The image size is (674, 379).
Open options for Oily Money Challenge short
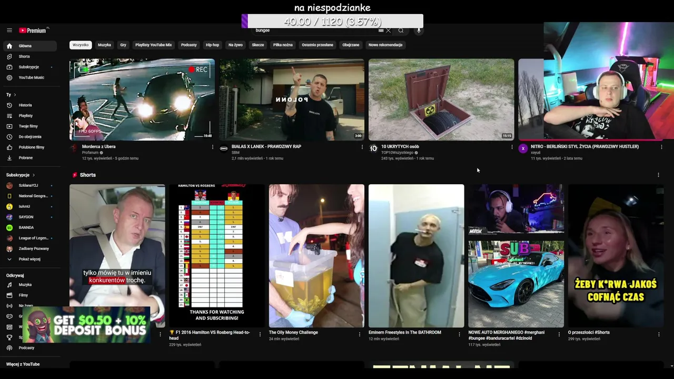[360, 334]
